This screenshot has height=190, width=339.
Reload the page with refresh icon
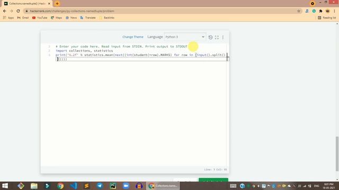point(18,11)
